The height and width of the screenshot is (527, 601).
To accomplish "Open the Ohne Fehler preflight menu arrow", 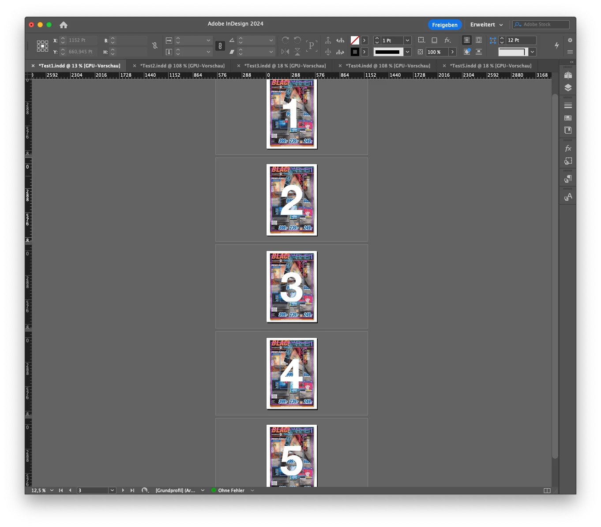I will (252, 490).
